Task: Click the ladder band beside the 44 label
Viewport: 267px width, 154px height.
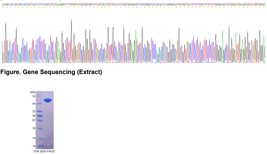Action: click(x=39, y=104)
